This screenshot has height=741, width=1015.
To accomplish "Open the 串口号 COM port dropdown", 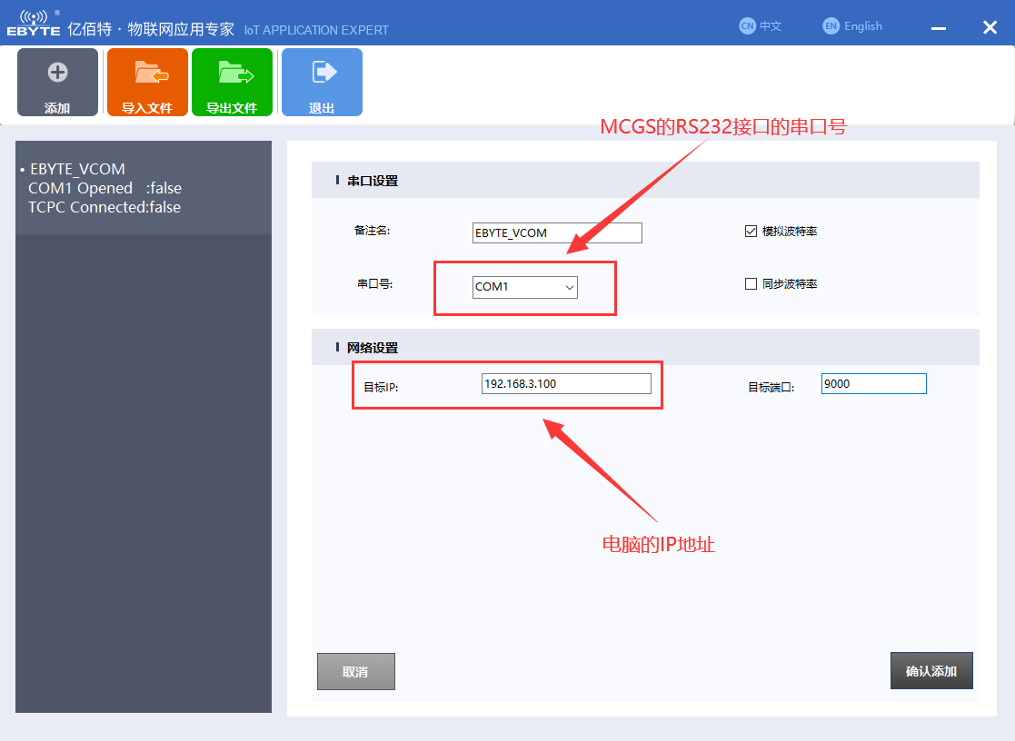I will [524, 287].
